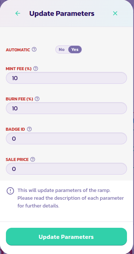Click into the Burn Fee input field
This screenshot has width=134, height=254.
coord(66,108)
